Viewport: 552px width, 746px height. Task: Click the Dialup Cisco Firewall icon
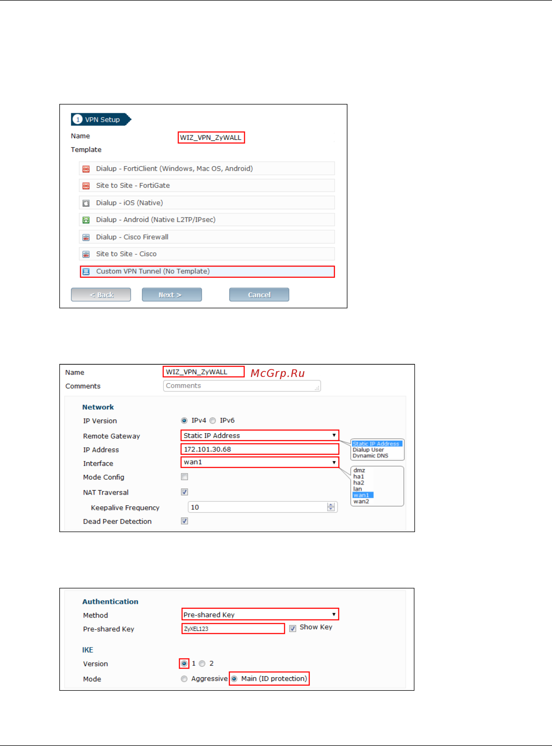(86, 237)
